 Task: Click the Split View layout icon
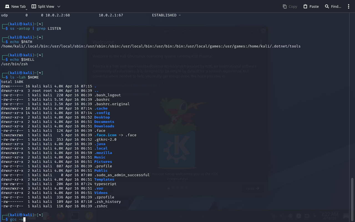click(x=34, y=6)
